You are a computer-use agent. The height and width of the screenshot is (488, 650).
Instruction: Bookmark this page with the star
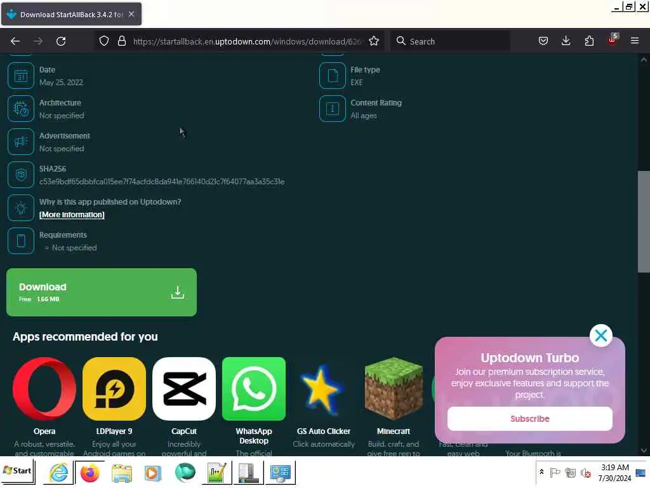pyautogui.click(x=374, y=41)
